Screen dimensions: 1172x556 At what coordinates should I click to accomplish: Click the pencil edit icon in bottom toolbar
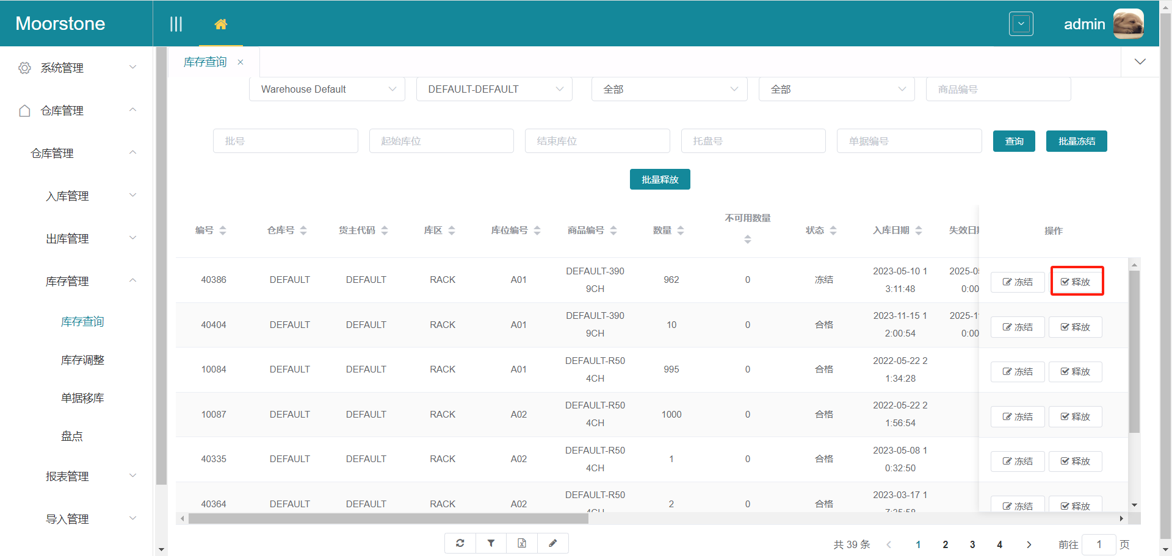click(x=553, y=543)
